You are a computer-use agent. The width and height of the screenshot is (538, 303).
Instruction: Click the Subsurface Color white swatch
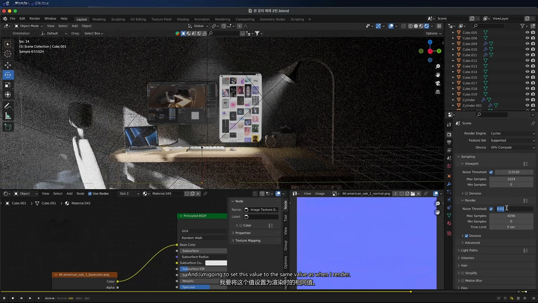216,263
